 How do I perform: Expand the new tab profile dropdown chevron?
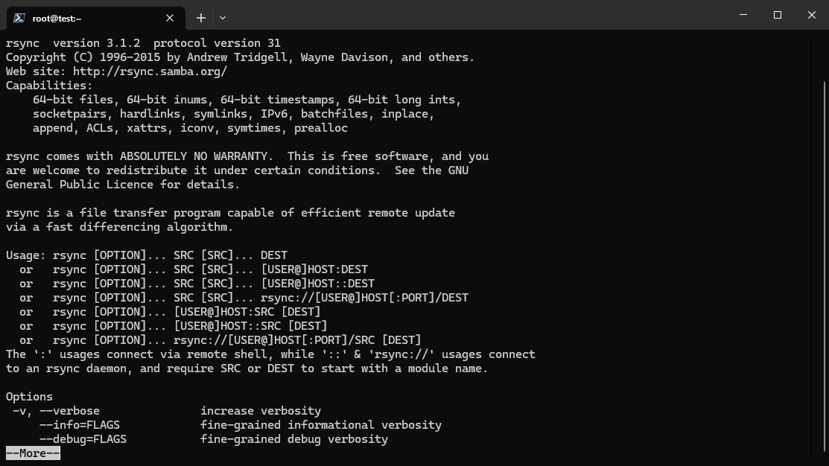point(223,18)
